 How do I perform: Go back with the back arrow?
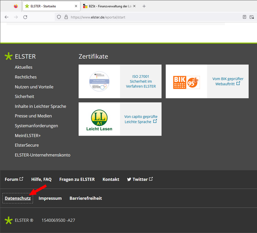click(6, 17)
